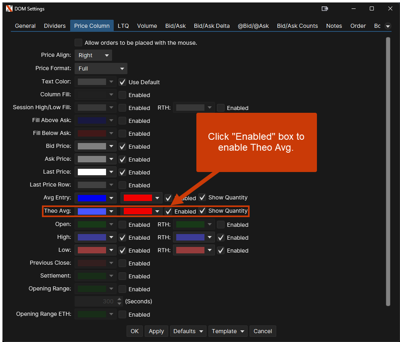Image resolution: width=400 pixels, height=342 pixels.
Task: Expand the Price Format dropdown
Action: click(x=101, y=69)
